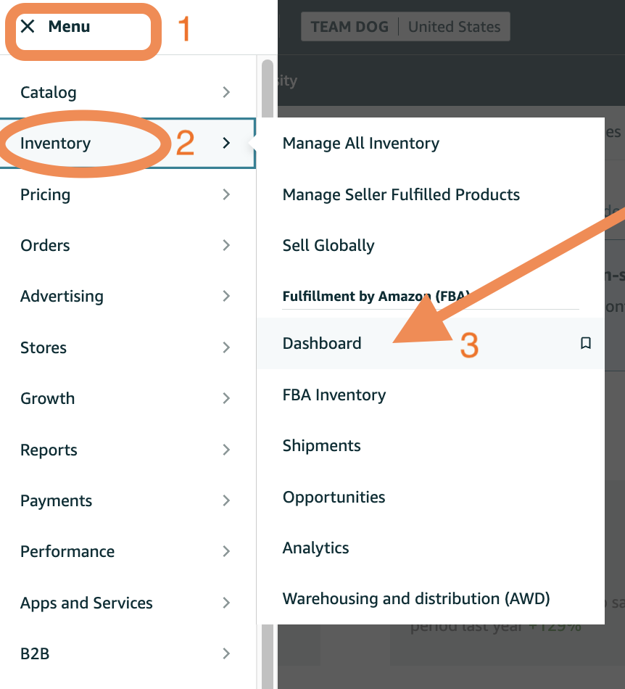Expand the Payments chevron
This screenshot has width=625, height=689.
point(226,500)
